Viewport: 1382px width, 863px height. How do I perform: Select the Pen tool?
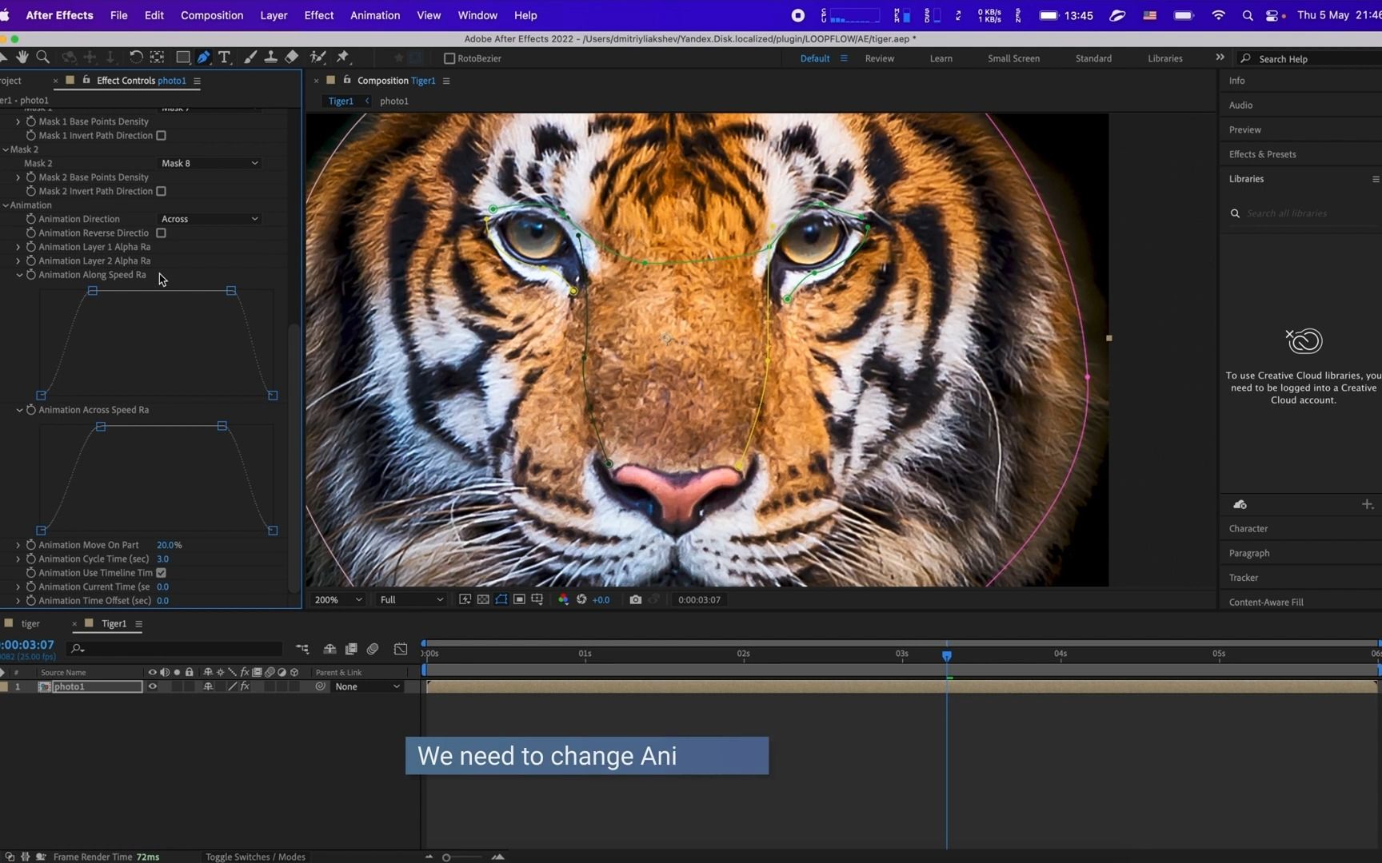pos(204,57)
